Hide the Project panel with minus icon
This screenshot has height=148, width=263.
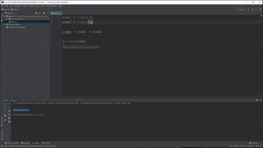(48, 13)
